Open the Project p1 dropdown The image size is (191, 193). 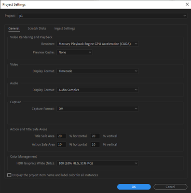point(102,16)
